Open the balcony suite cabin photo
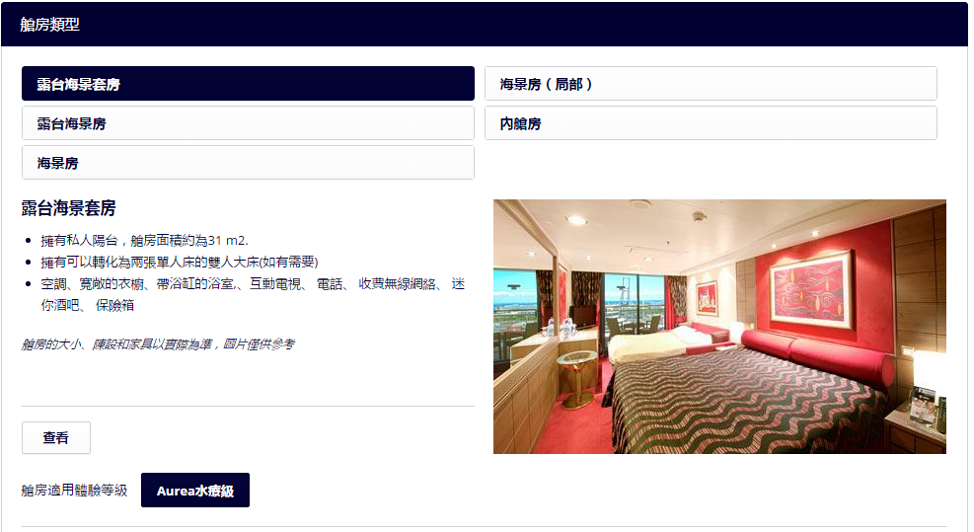The image size is (974, 532). (719, 327)
